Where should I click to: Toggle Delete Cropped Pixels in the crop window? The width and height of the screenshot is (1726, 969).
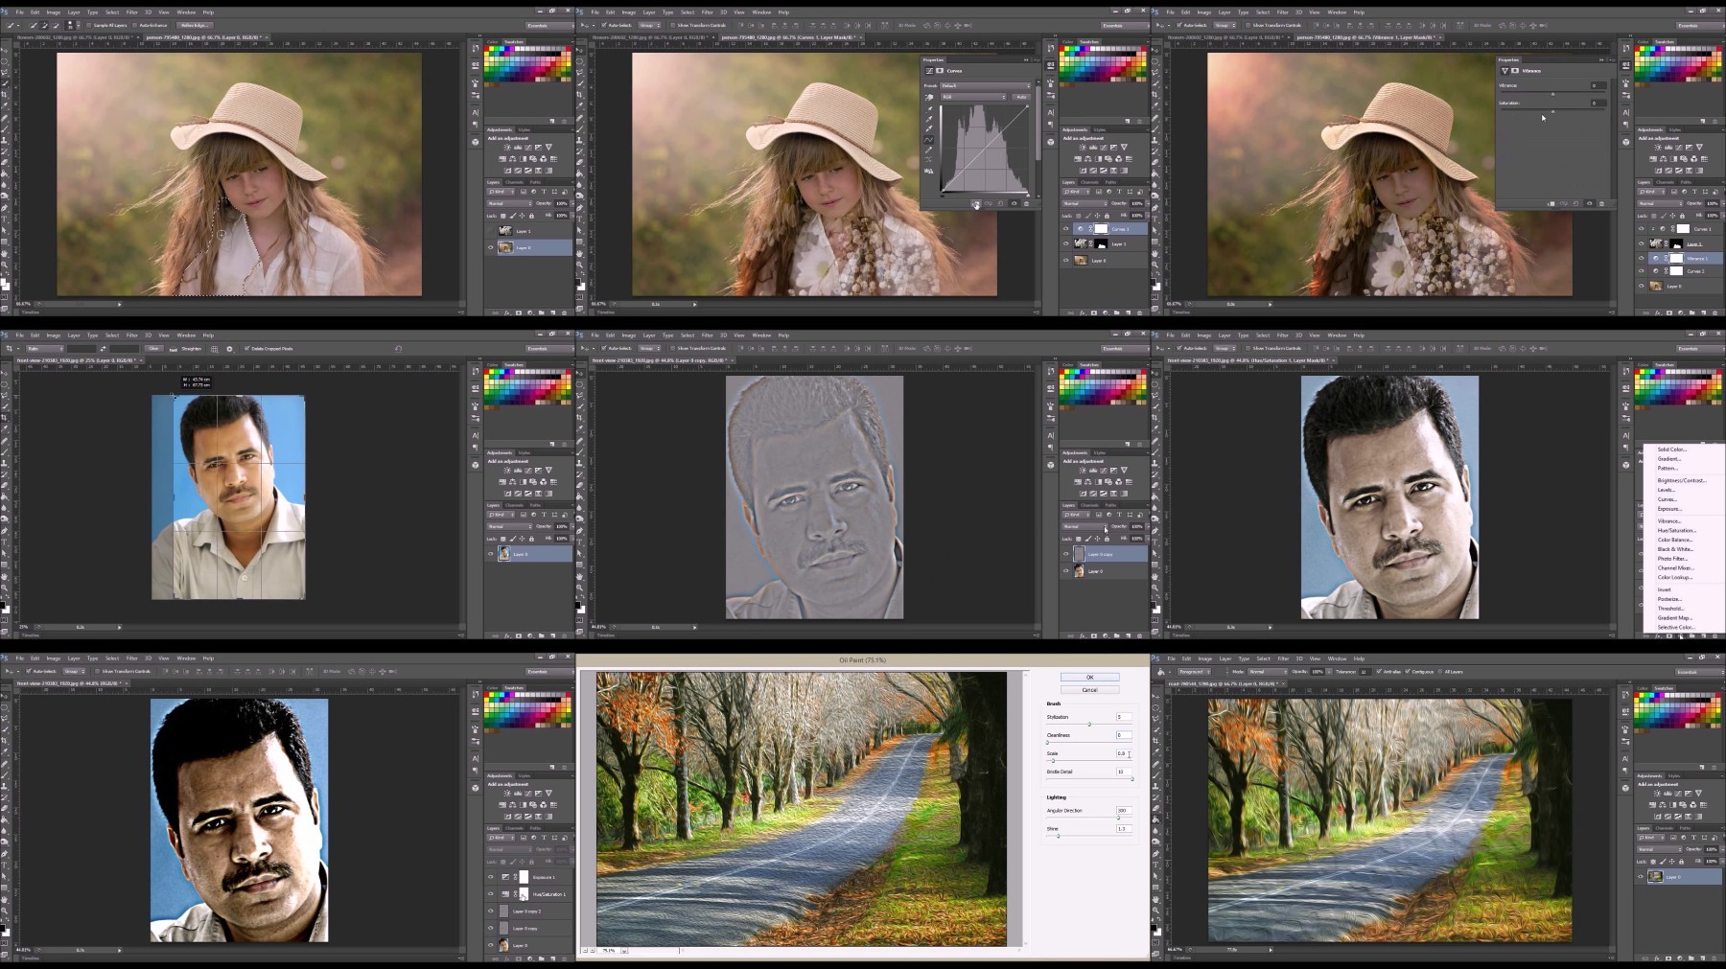(246, 348)
